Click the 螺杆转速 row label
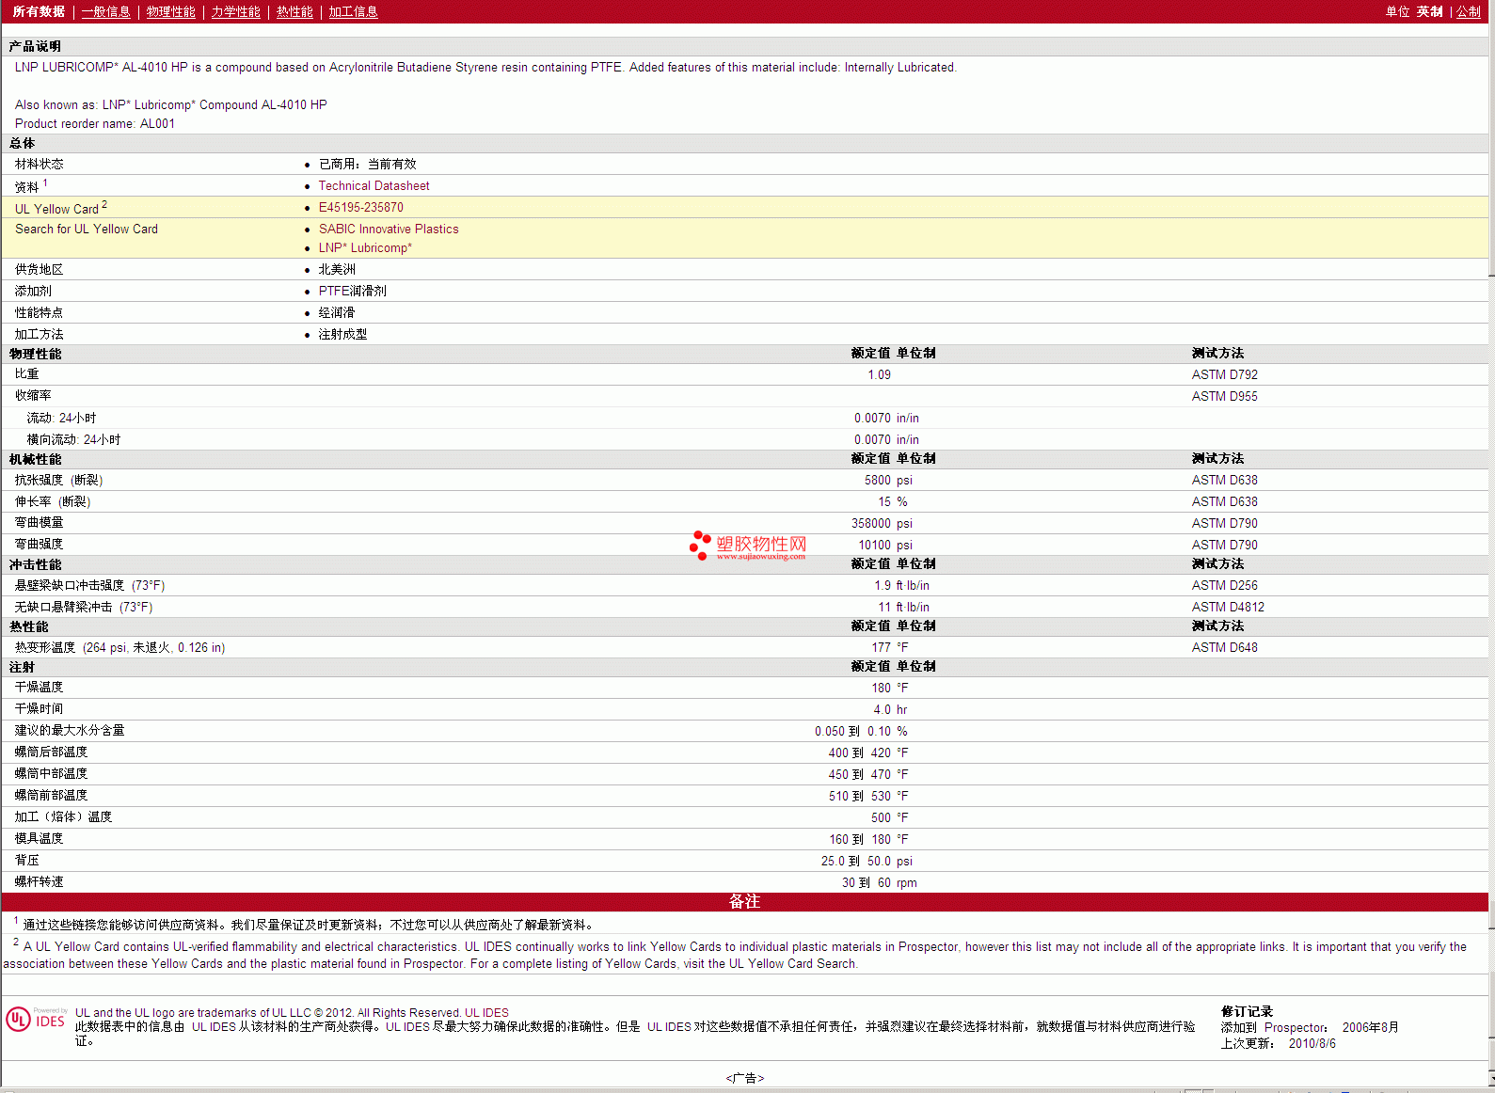Screen dimensions: 1495x1093 (39, 882)
